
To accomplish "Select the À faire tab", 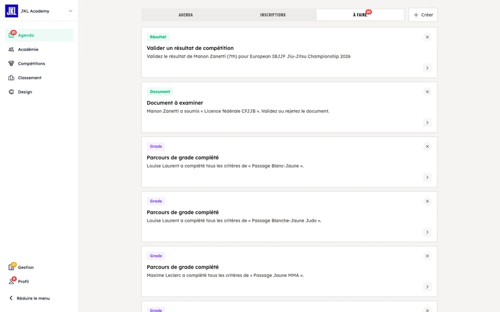I will tap(360, 15).
